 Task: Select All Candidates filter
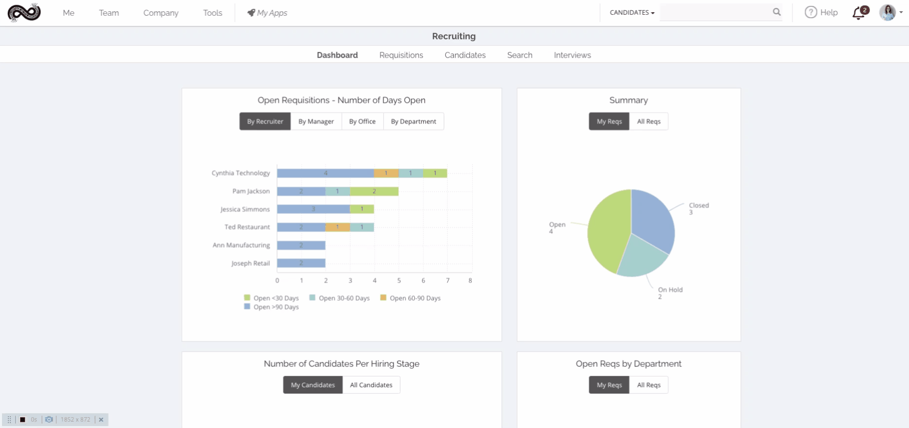(371, 385)
